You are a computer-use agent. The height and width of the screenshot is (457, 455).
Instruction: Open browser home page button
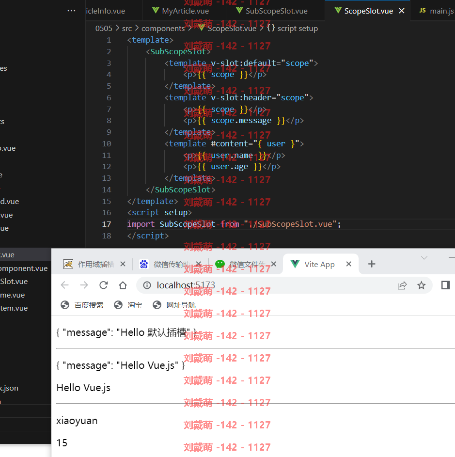123,285
